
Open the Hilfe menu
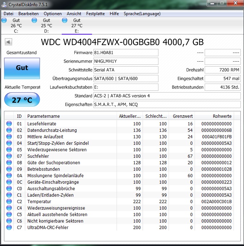click(x=114, y=14)
